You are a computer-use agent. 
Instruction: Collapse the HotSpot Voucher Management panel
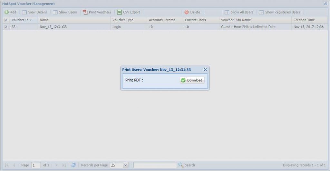pyautogui.click(x=325, y=4)
